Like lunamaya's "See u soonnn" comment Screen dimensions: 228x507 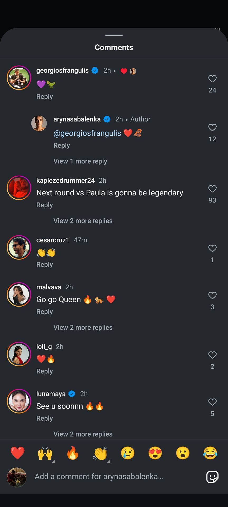click(212, 402)
